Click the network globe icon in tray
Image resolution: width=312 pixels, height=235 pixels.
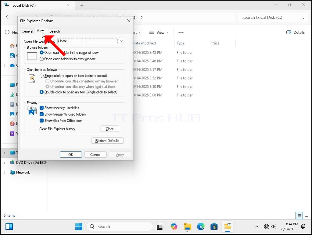(267, 226)
